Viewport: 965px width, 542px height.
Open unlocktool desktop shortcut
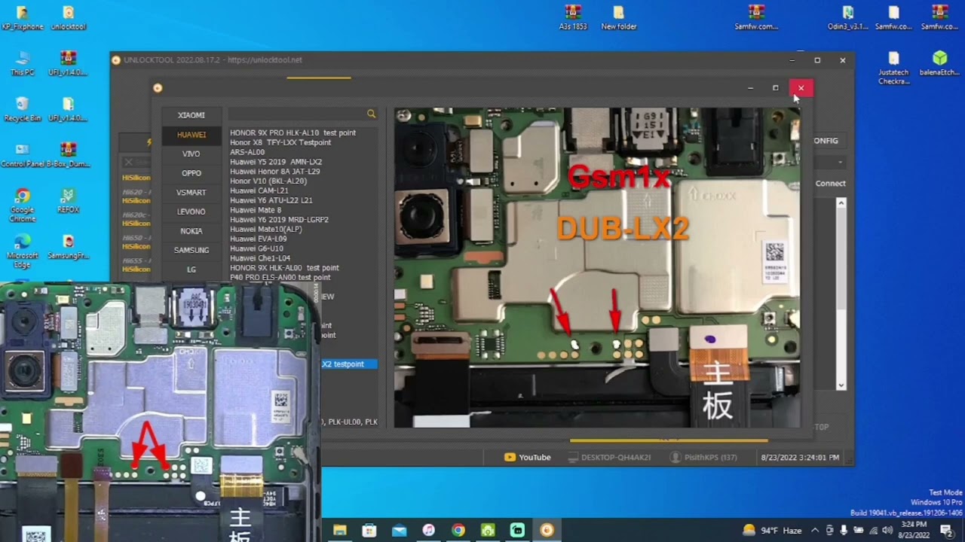tap(68, 18)
